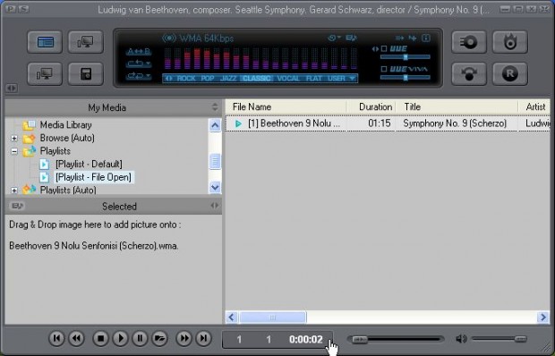This screenshot has height=356, width=555.
Task: Click the panel toggle arrows below view buttons
Action: [12, 88]
